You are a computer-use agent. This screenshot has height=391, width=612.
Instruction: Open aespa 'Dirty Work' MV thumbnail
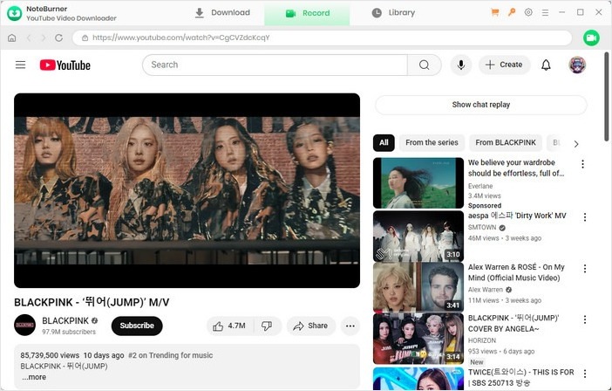pyautogui.click(x=418, y=236)
